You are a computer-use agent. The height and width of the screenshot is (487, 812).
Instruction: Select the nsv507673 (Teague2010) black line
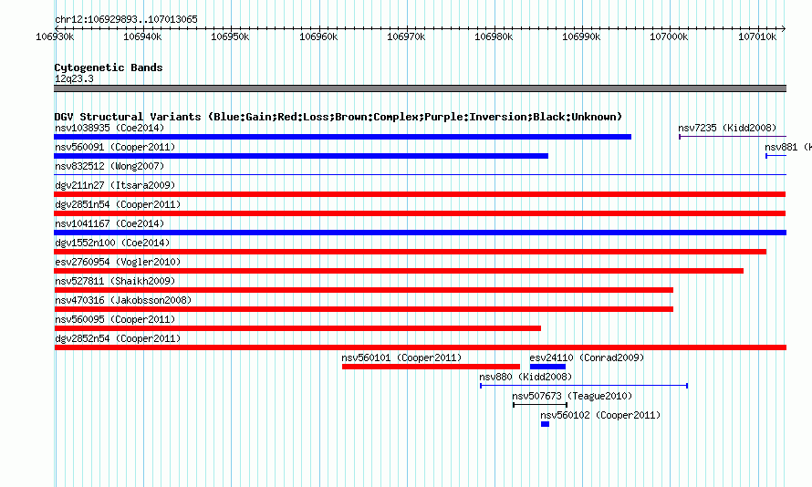(540, 405)
